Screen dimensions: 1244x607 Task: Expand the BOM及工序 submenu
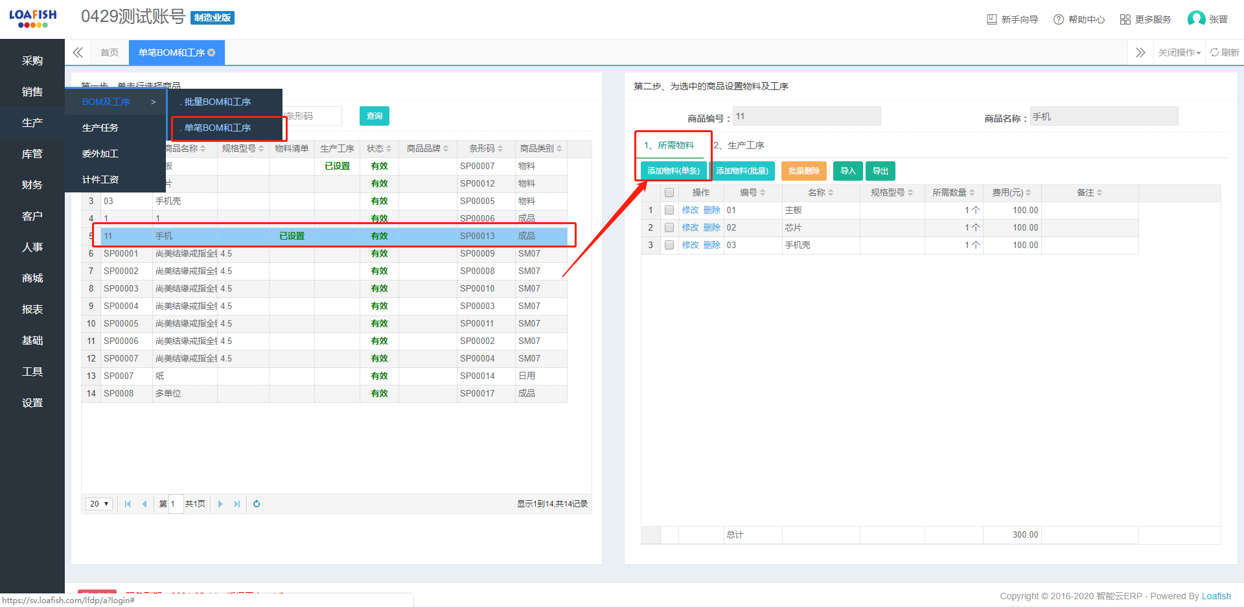[115, 102]
